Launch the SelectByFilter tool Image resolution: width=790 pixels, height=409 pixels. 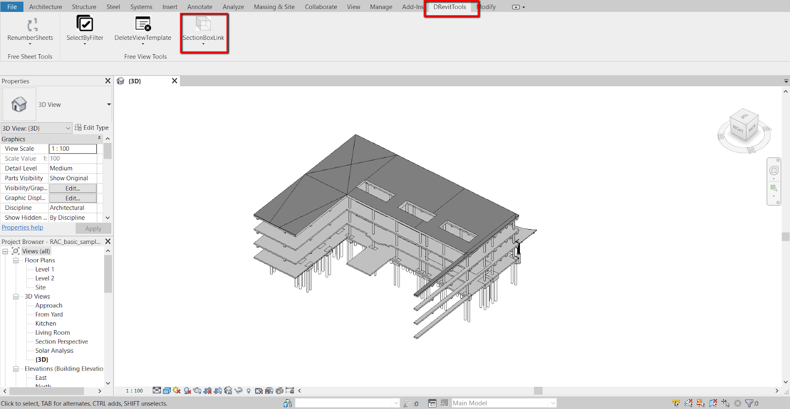pyautogui.click(x=85, y=30)
